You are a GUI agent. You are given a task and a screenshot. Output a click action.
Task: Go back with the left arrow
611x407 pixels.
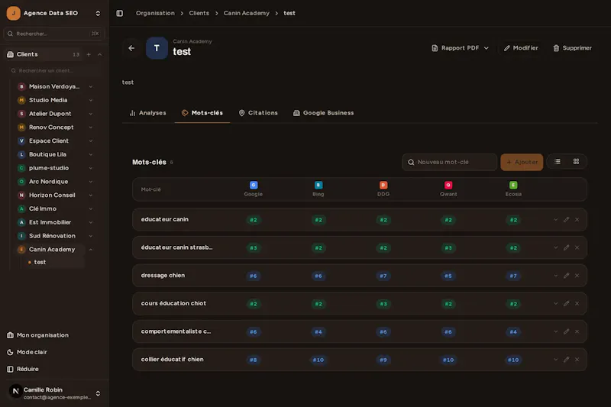click(x=131, y=48)
